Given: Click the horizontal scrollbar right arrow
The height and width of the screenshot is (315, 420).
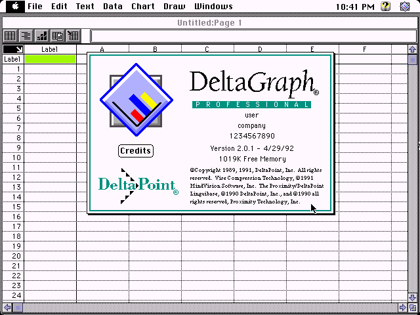Looking at the screenshot, I should 402,308.
